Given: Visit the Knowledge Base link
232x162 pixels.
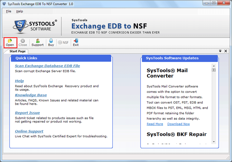Looking at the screenshot, I should click(31, 95).
